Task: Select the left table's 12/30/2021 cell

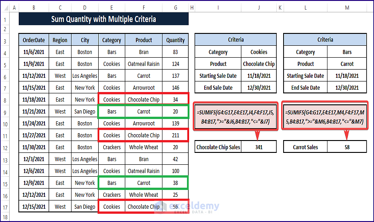Action: [259, 87]
